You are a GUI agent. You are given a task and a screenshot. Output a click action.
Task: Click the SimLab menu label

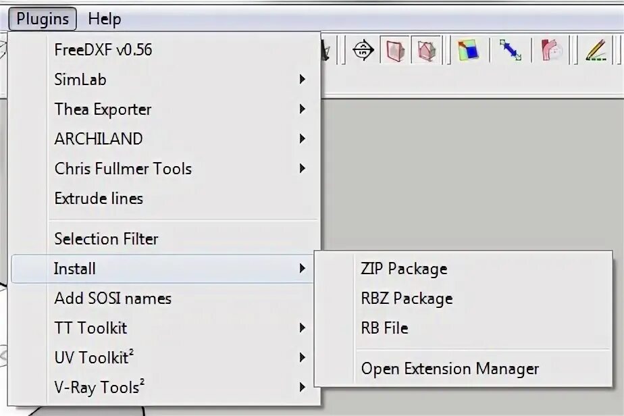coord(80,79)
